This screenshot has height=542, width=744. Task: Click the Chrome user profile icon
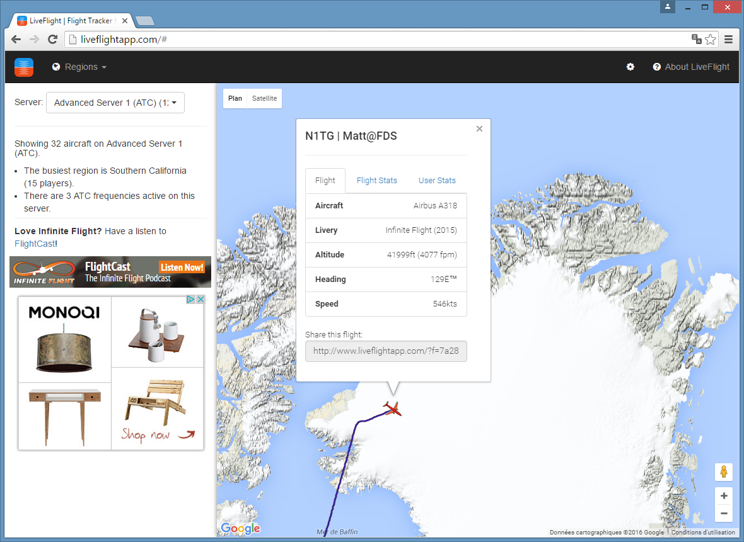point(667,7)
